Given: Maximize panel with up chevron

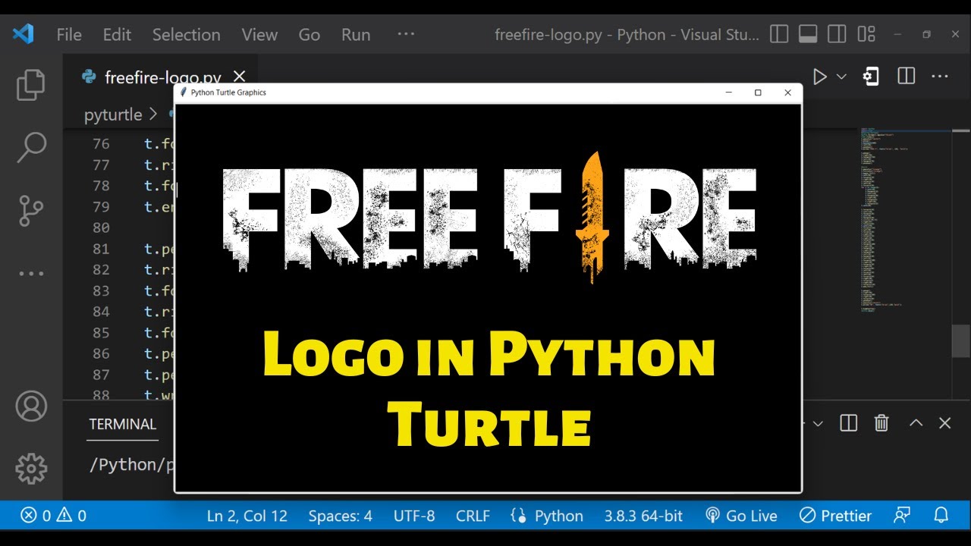Looking at the screenshot, I should point(916,423).
